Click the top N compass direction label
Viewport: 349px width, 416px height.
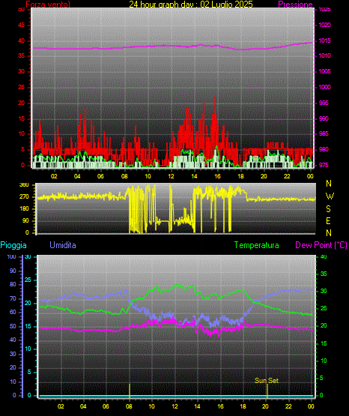(x=329, y=184)
